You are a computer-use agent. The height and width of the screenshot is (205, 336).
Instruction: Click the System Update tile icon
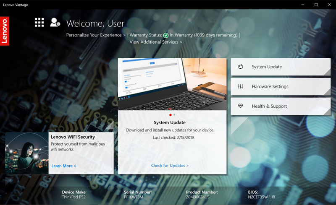240,67
